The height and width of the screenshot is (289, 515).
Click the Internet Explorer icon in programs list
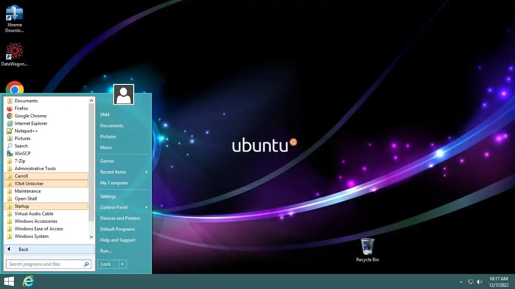click(x=10, y=123)
